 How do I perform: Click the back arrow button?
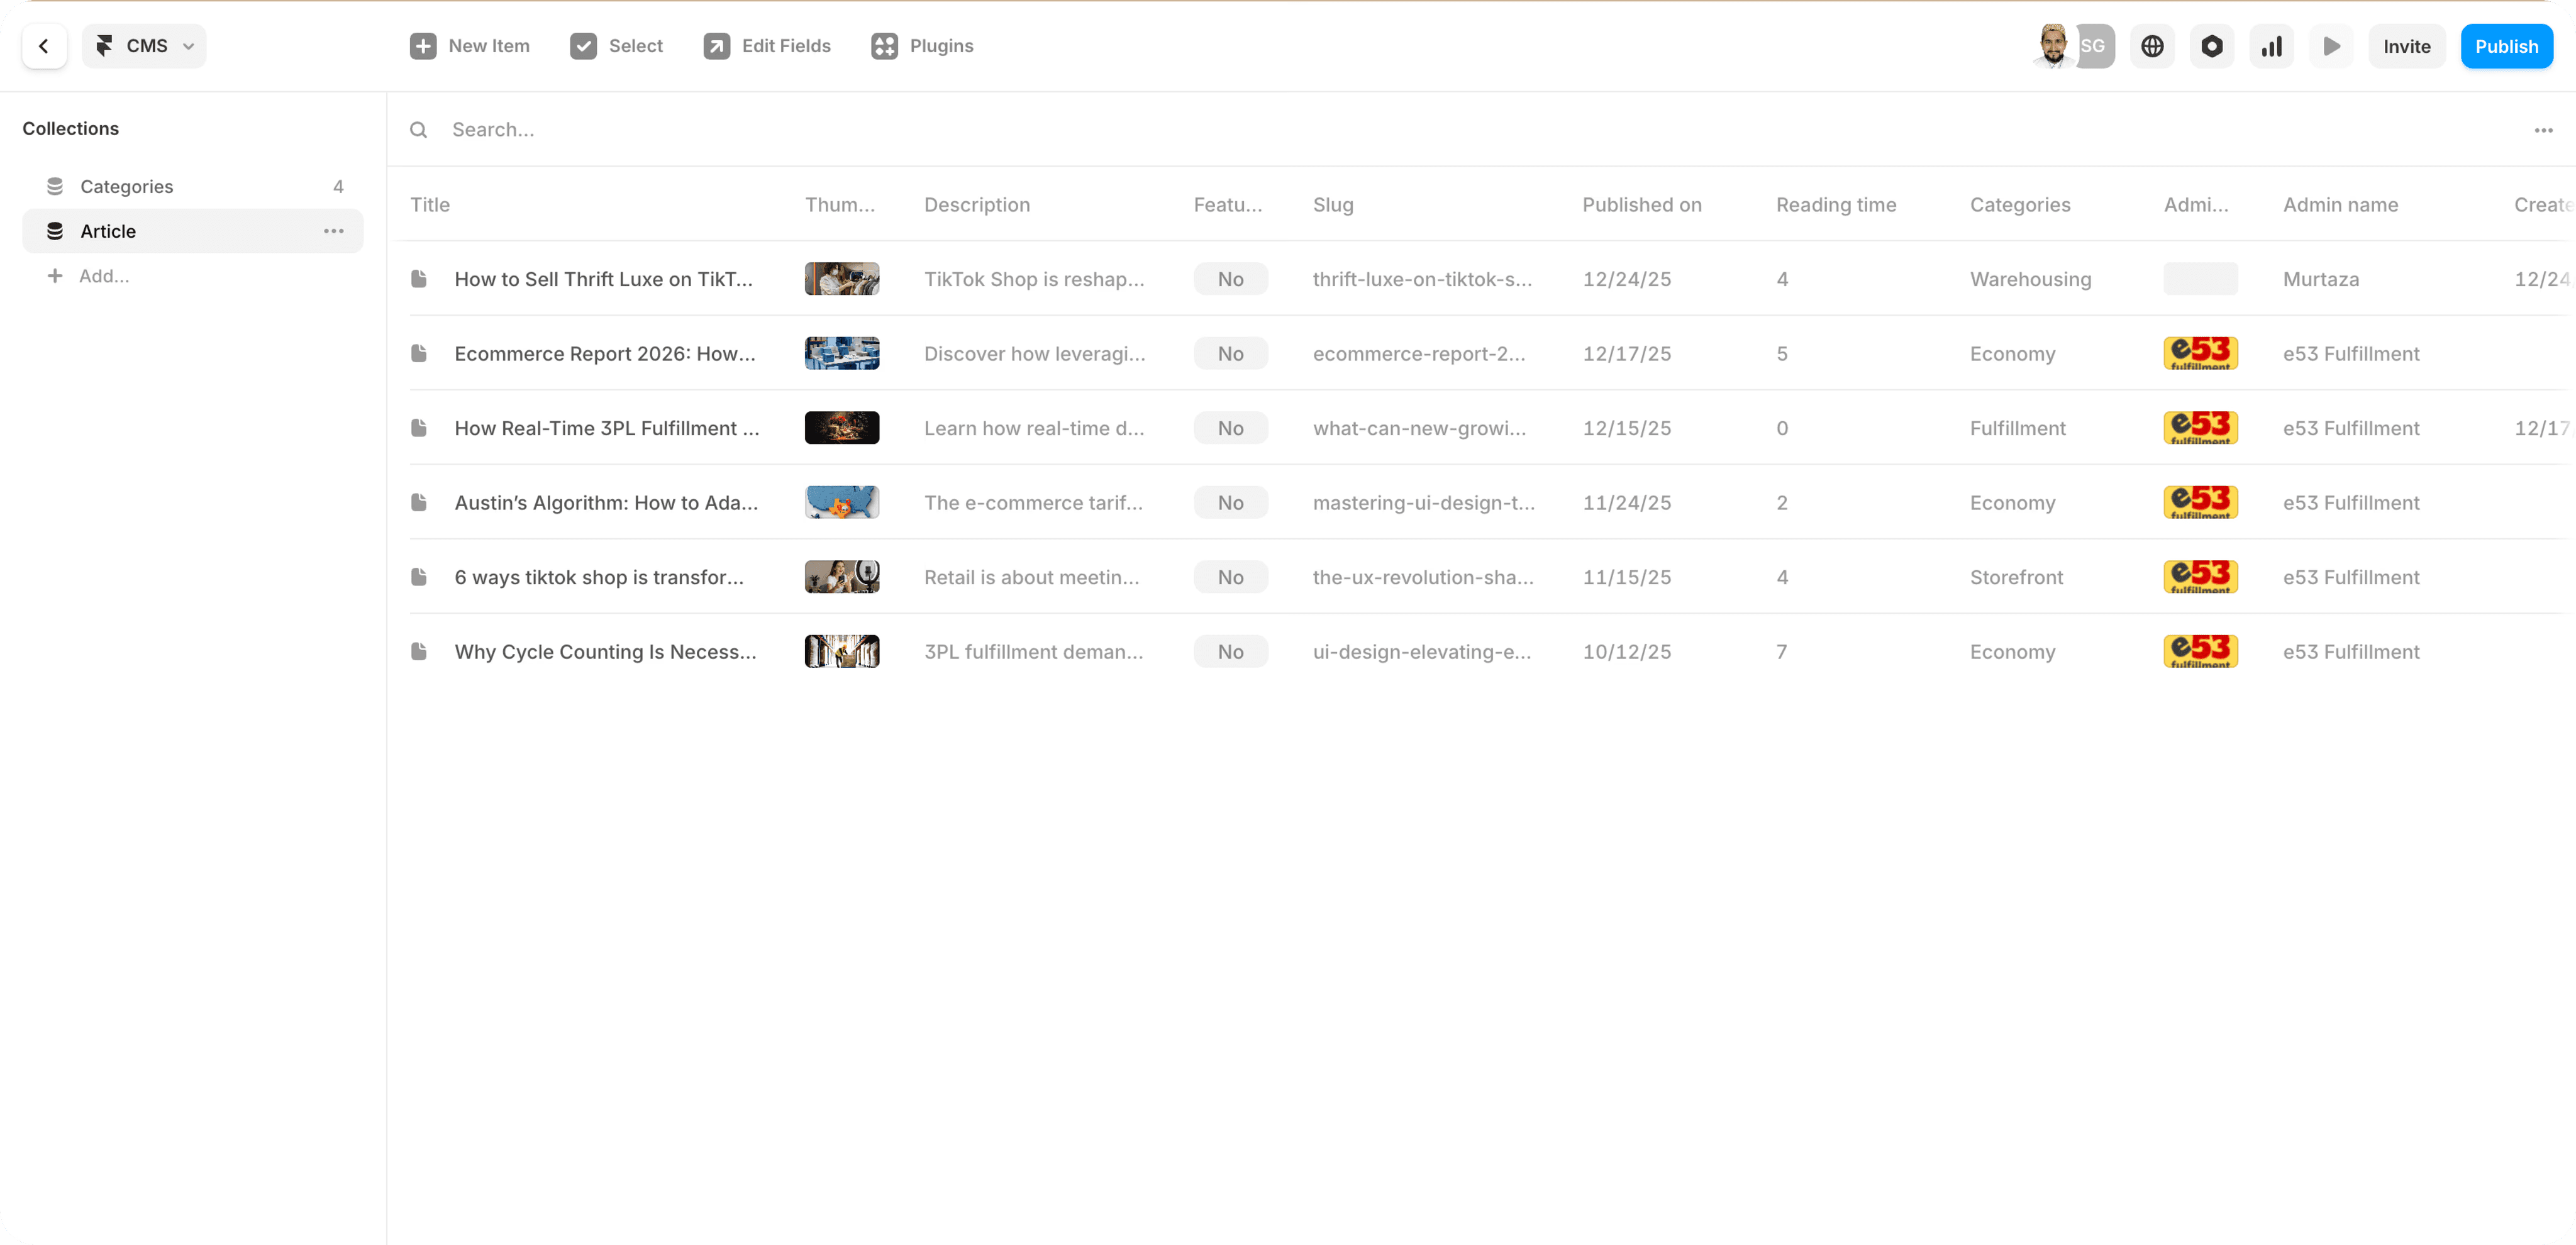point(44,46)
